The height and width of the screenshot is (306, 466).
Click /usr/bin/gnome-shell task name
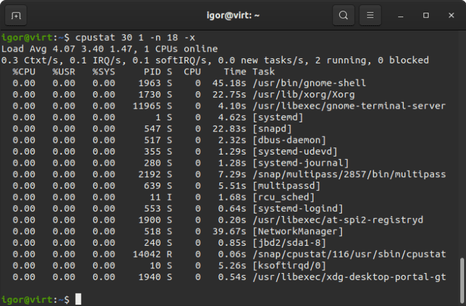309,83
